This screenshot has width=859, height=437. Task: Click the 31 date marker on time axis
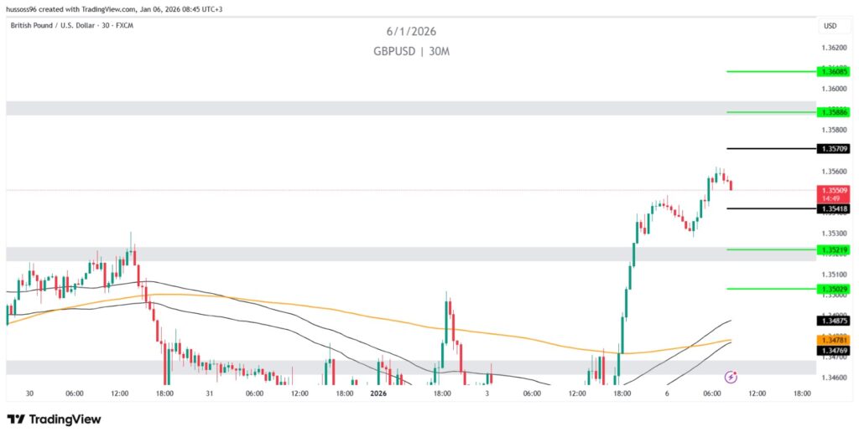point(209,393)
